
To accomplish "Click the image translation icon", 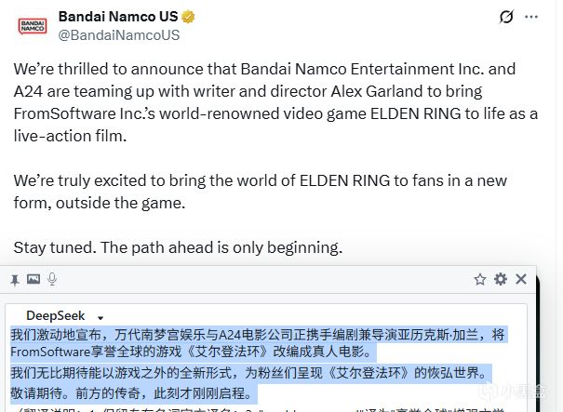I will point(34,279).
